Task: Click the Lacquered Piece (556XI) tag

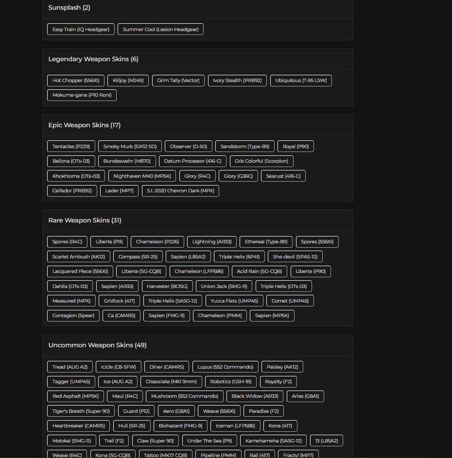Action: pyautogui.click(x=80, y=271)
